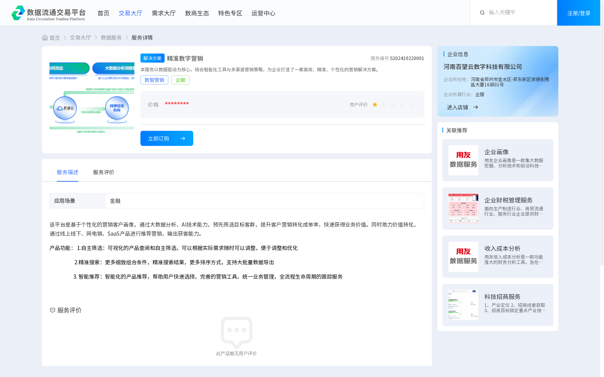Click the 企业财税管理服务 card thumbnail
This screenshot has width=604, height=377.
click(x=463, y=208)
